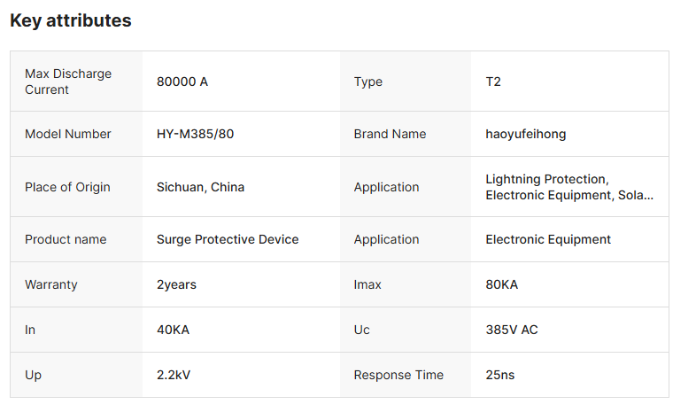
Task: Select the Response Time label
Action: pos(398,375)
